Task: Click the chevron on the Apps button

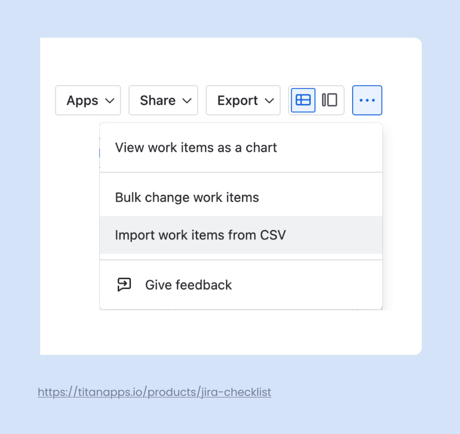Action: (x=109, y=100)
